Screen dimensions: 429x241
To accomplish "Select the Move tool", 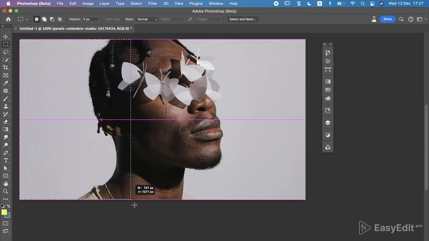I will pyautogui.click(x=6, y=37).
